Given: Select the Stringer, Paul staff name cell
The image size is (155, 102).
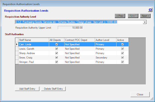Looking at the screenshot, I should tap(33, 62).
